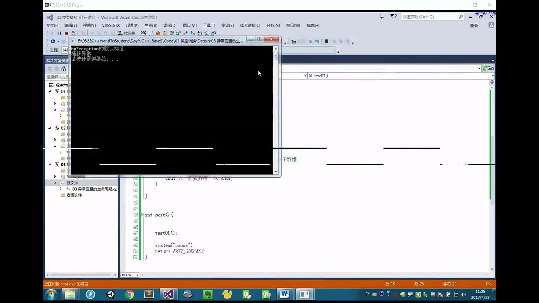Viewport: 539px width, 303px height.
Task: Click 登录 sign-in link
Action: tap(474, 26)
